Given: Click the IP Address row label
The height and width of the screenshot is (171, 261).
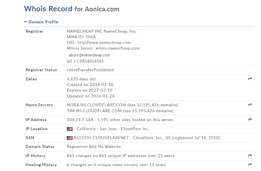Looking at the screenshot, I should (36, 120).
